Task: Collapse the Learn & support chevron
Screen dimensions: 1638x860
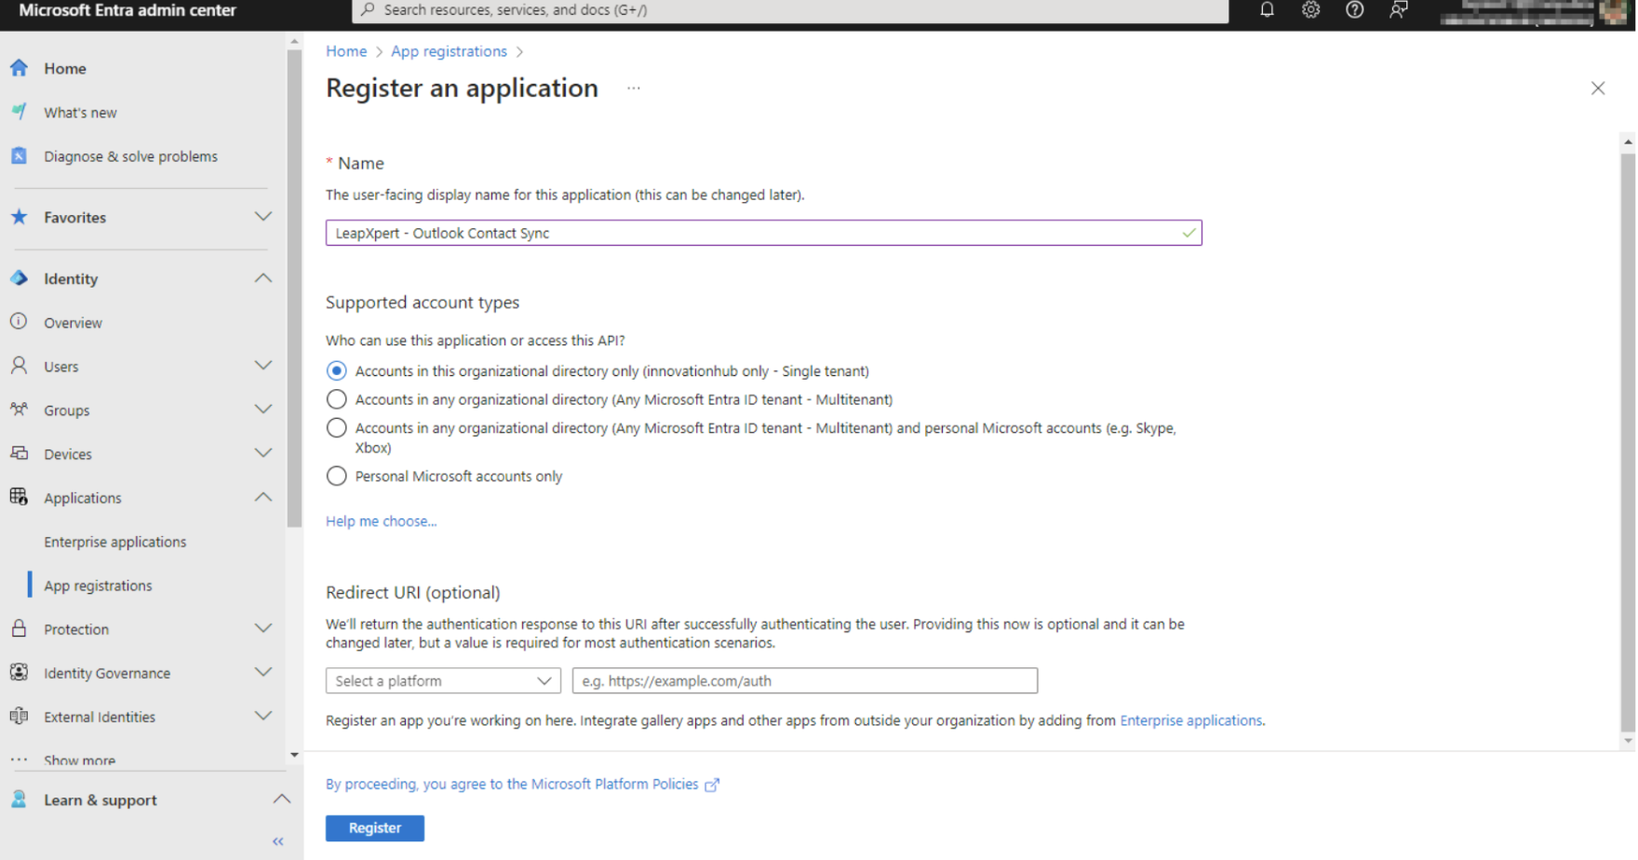Action: 281,800
